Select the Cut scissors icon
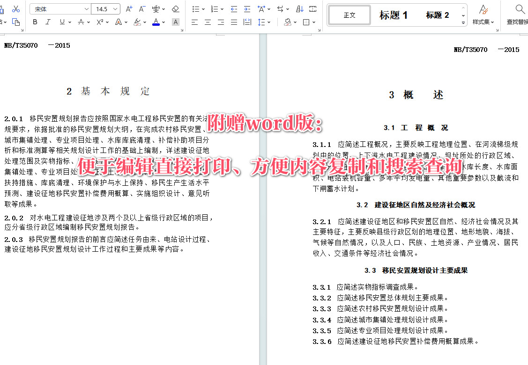The height and width of the screenshot is (365, 528). coord(16,8)
